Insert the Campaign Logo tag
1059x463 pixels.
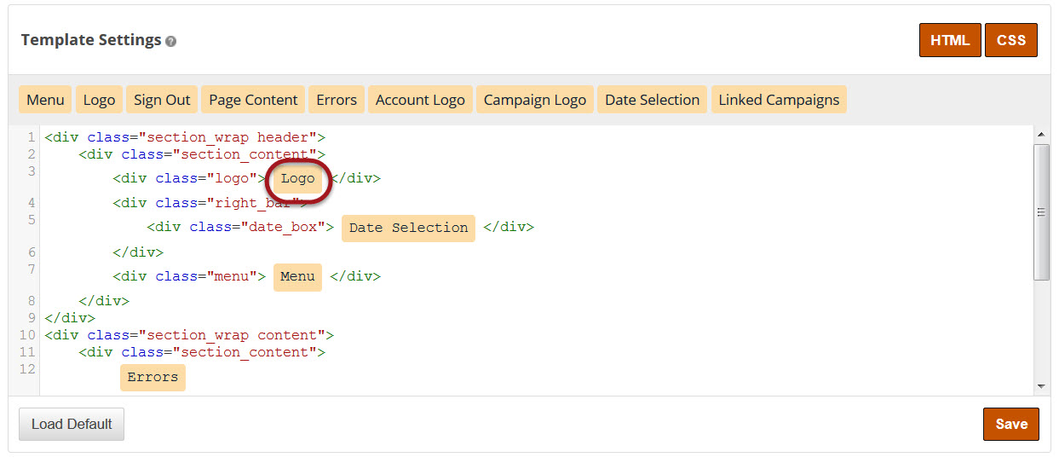pos(535,100)
